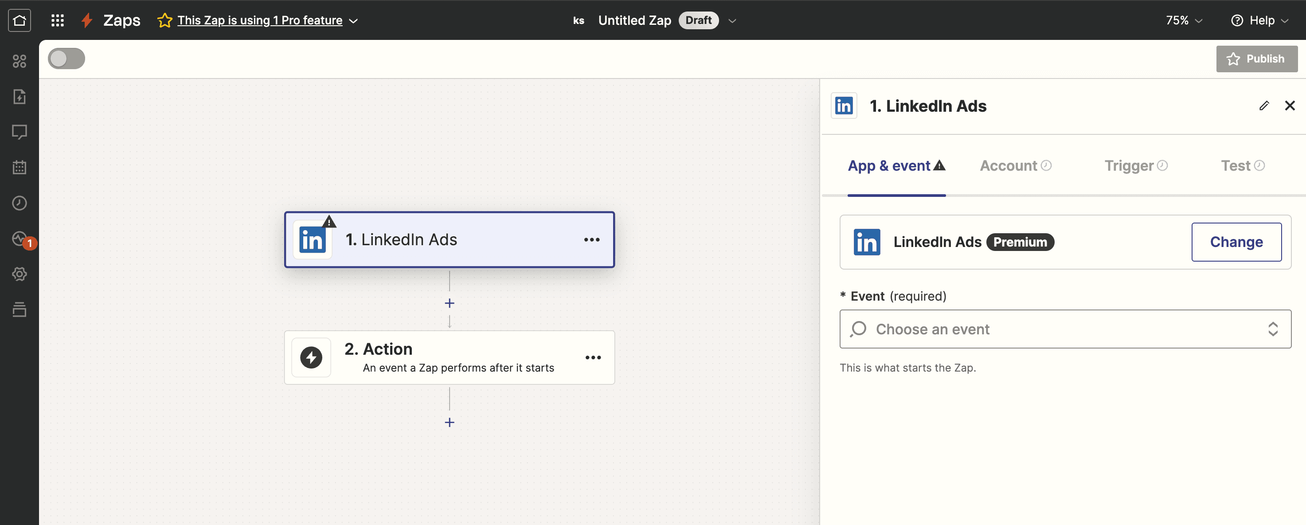Open the Zap file icon in sidebar
Image resolution: width=1306 pixels, height=525 pixels.
click(19, 96)
